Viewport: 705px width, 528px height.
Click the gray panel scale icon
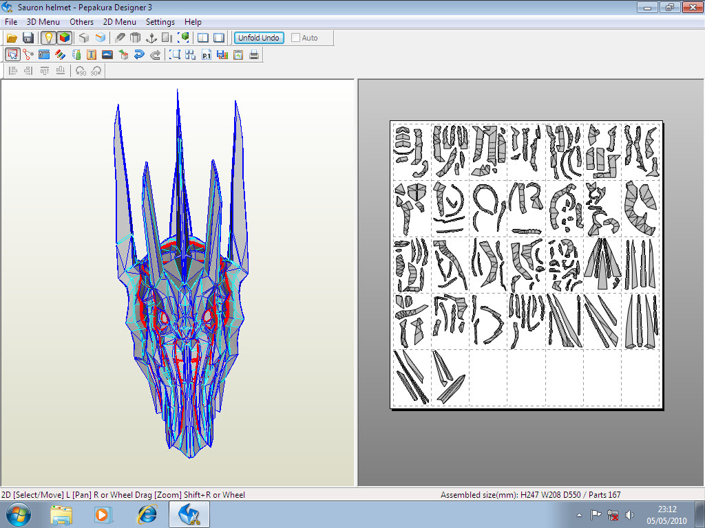[x=167, y=38]
